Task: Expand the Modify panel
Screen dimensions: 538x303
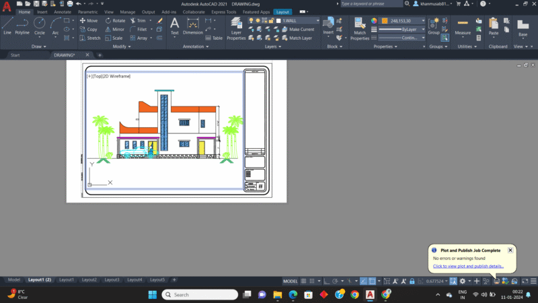Action: (122, 46)
